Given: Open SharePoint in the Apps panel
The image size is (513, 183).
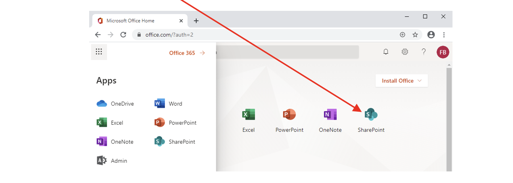Looking at the screenshot, I should pos(175,142).
